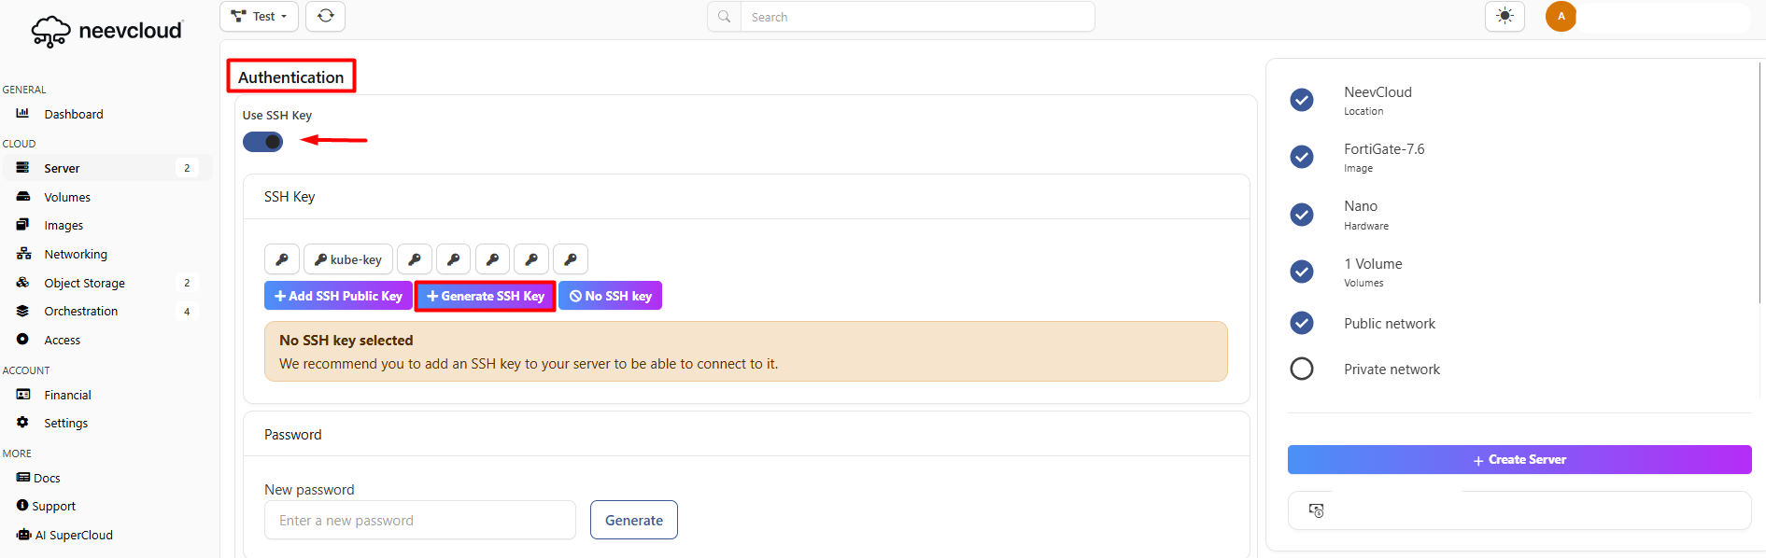
Task: Select the first unnamed SSH key icon
Action: coord(281,259)
